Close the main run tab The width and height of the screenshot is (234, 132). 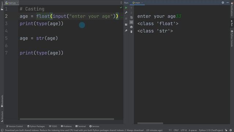(x=142, y=3)
